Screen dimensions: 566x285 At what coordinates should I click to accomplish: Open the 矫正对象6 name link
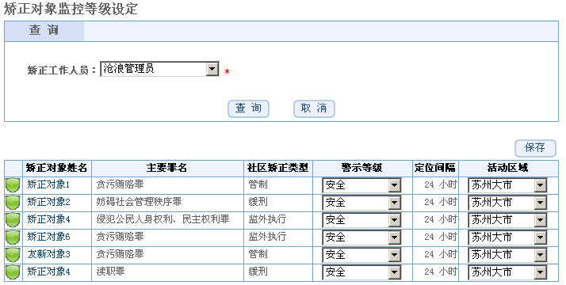pyautogui.click(x=48, y=237)
